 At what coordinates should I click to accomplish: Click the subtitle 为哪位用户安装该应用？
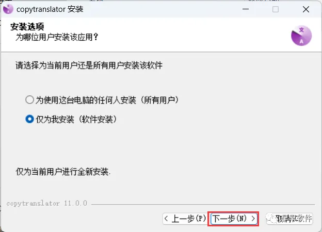click(x=57, y=37)
